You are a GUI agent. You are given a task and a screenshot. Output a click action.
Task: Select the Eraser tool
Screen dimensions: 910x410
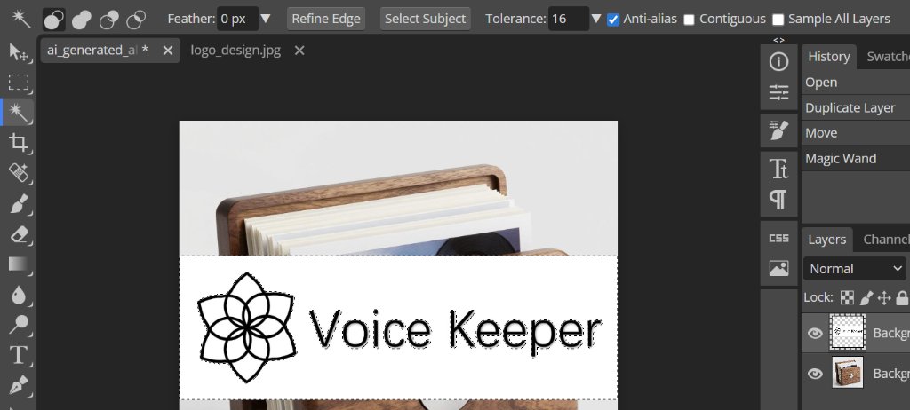19,233
